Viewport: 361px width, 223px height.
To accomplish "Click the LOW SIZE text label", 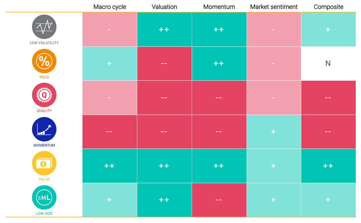I will point(44,213).
